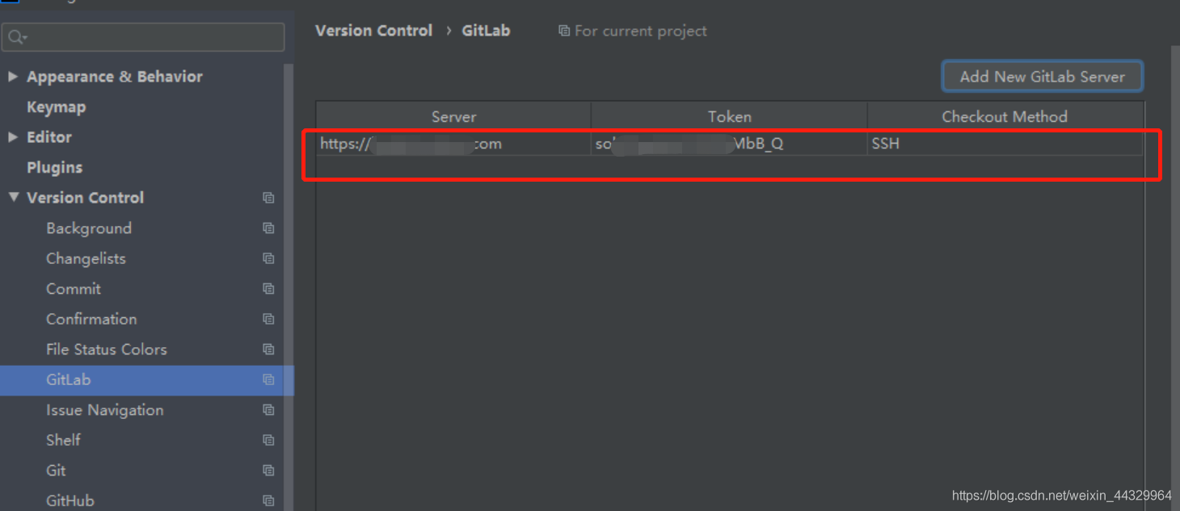The width and height of the screenshot is (1180, 511).
Task: Open the Keymap settings page
Action: (57, 107)
